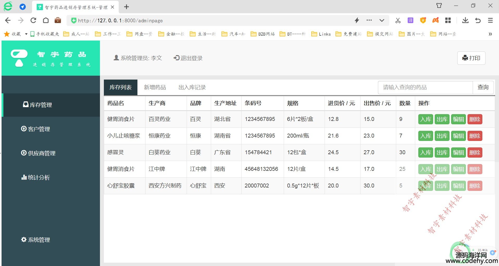Go to browser home page icon
The image size is (499, 266).
(x=46, y=20)
